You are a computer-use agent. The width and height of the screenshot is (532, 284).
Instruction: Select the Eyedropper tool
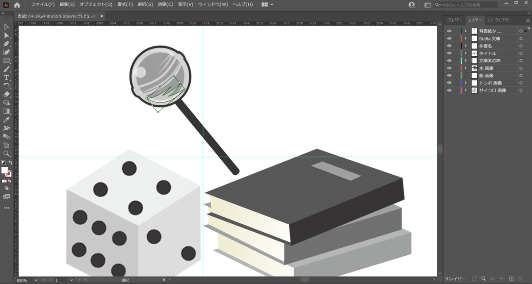6,119
